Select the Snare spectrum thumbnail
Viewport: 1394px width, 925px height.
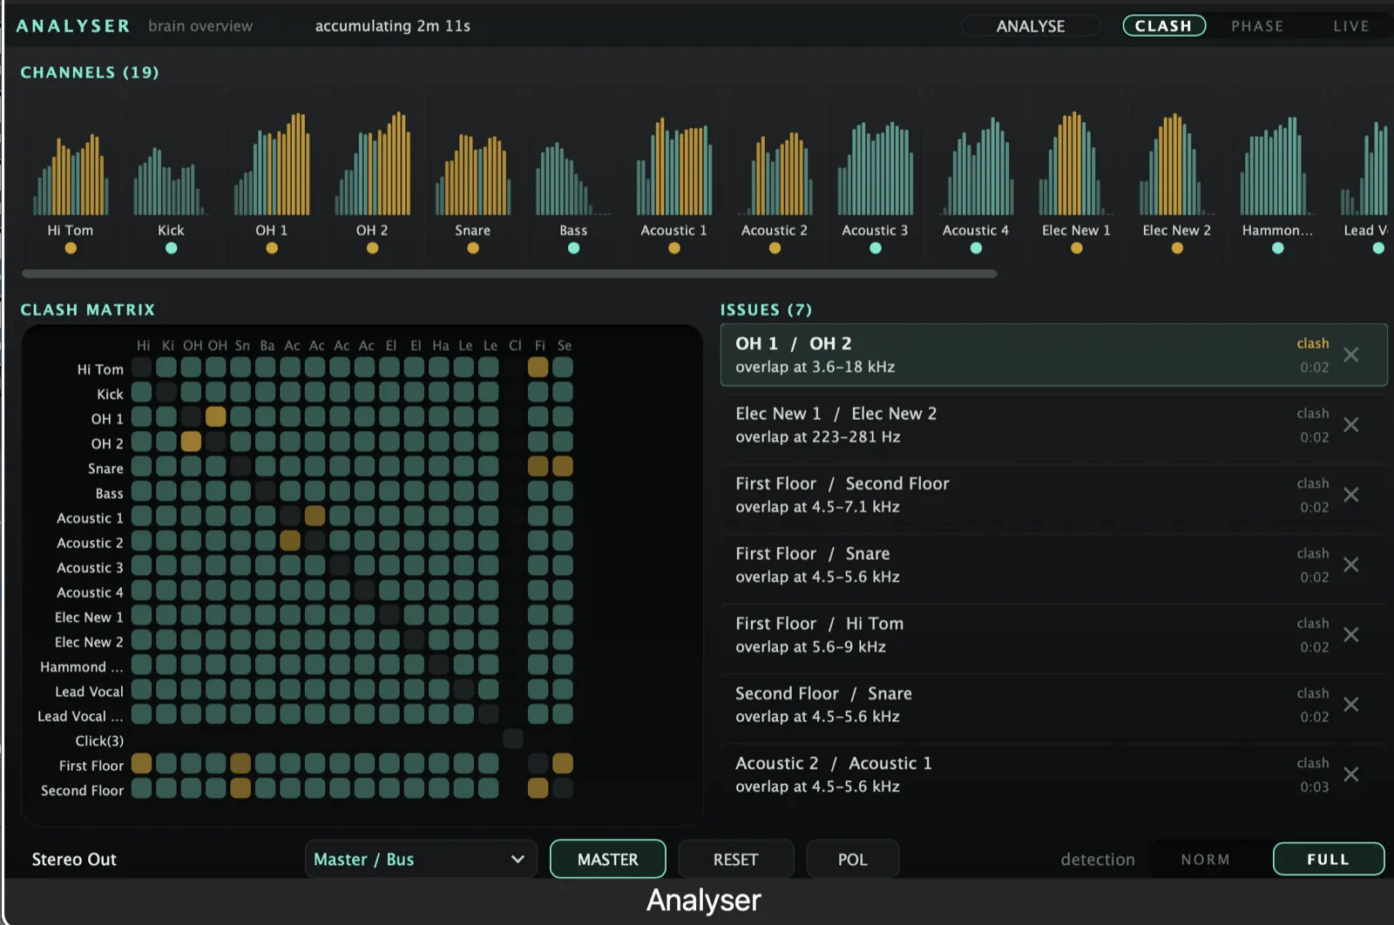point(473,174)
